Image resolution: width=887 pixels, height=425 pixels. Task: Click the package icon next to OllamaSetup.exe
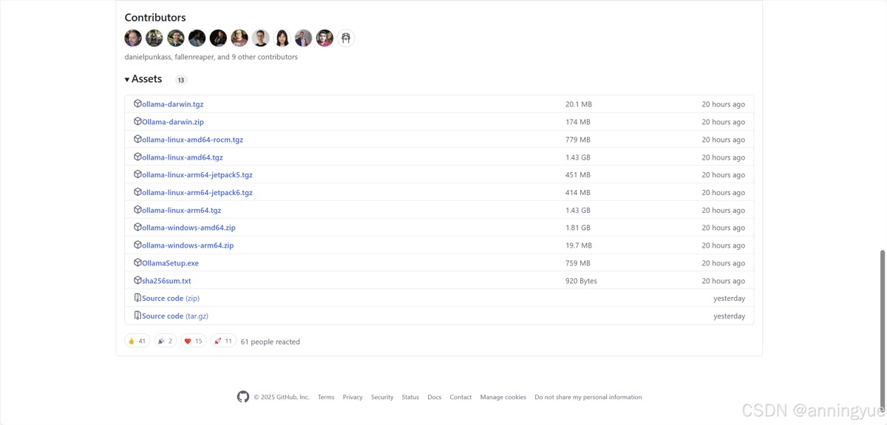click(137, 263)
